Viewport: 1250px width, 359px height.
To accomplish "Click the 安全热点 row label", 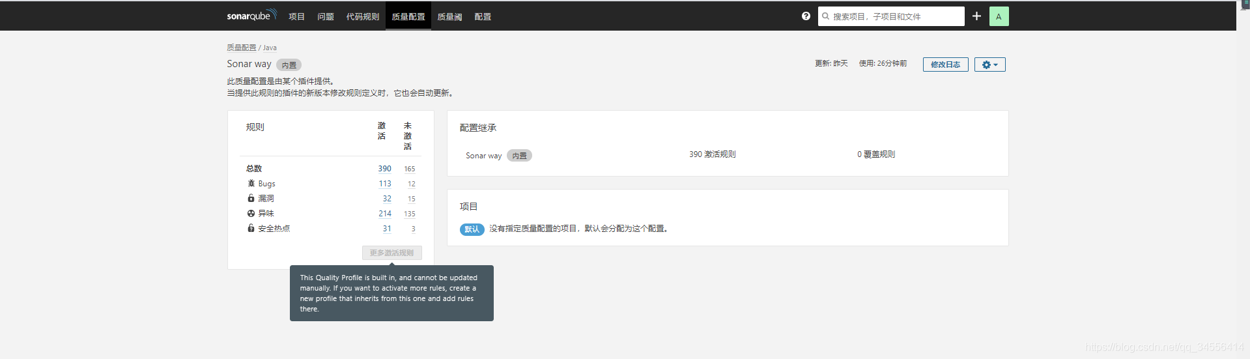I will click(x=274, y=229).
